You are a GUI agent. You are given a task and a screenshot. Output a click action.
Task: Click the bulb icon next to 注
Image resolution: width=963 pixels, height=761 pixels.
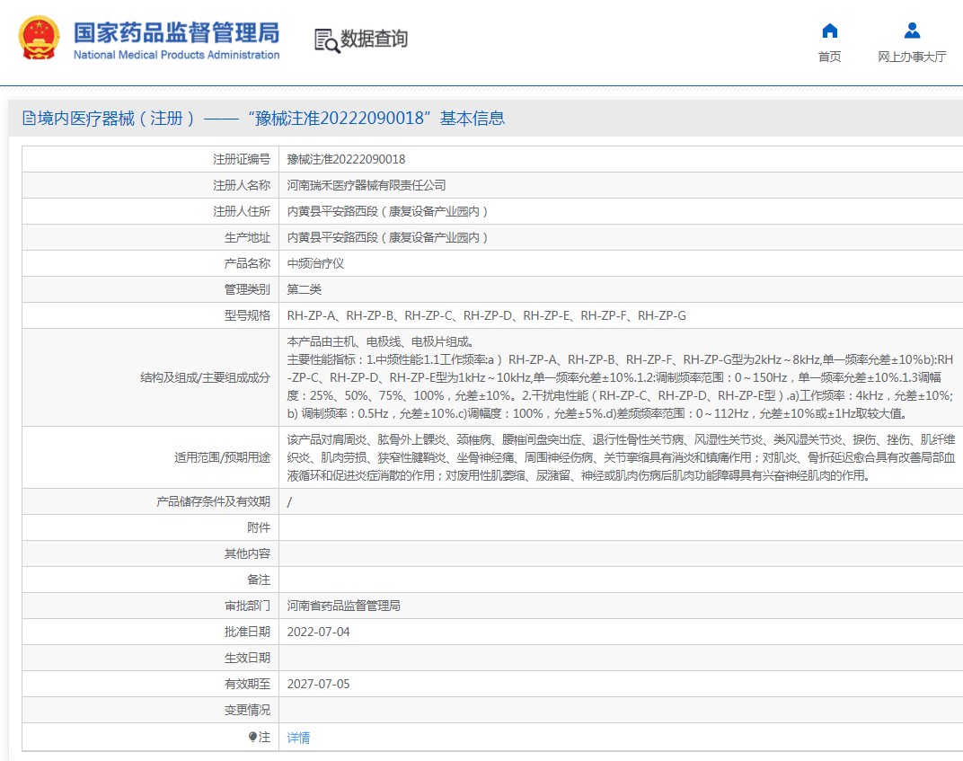point(252,737)
